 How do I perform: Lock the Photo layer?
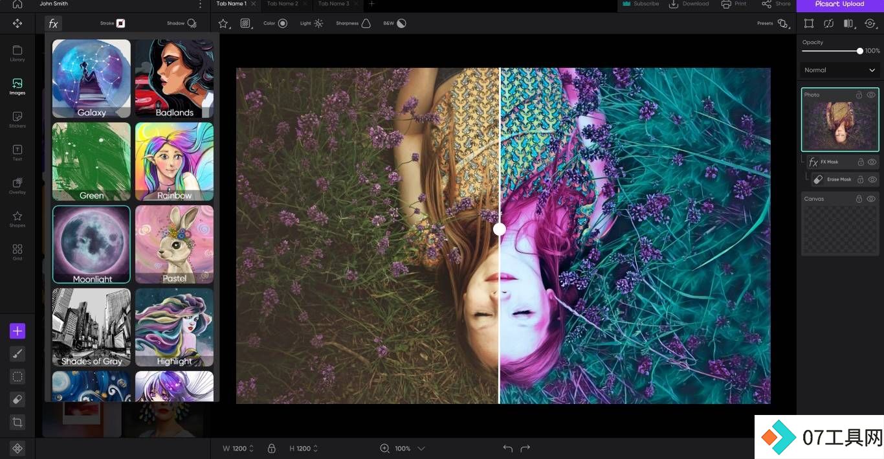[859, 95]
